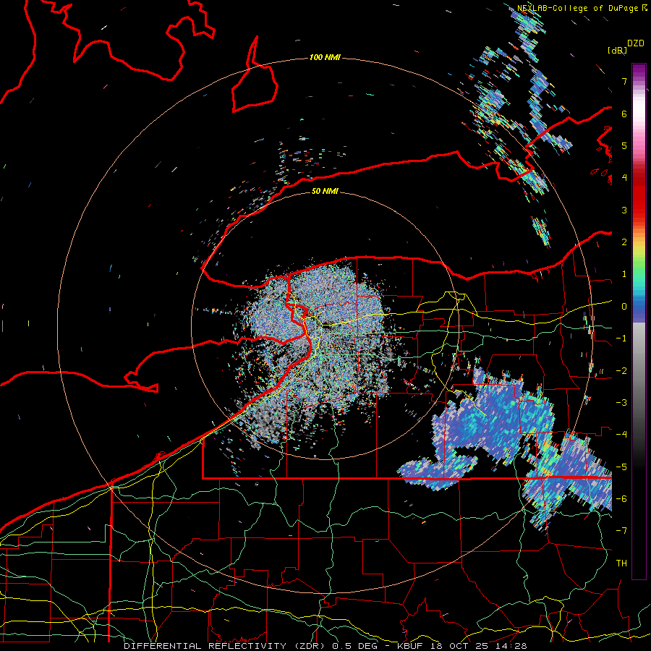Click the TH threshold label on scale

621,563
